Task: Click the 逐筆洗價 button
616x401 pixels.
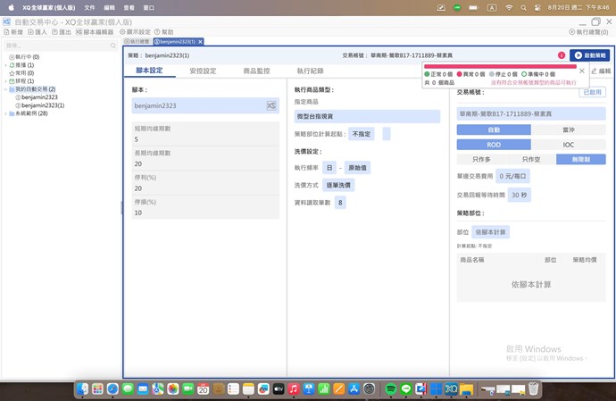Action: tap(337, 185)
